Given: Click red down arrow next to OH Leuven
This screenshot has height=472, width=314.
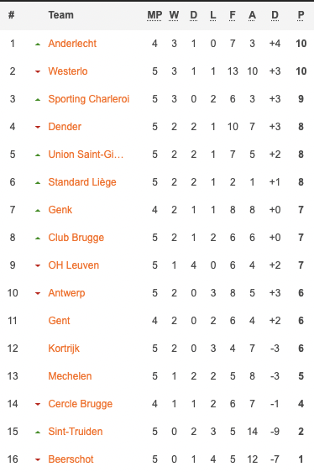Looking at the screenshot, I should click(38, 265).
